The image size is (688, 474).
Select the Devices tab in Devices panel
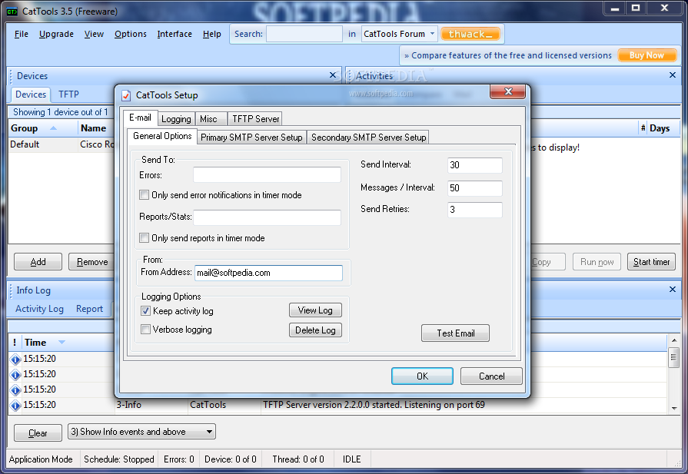(31, 94)
